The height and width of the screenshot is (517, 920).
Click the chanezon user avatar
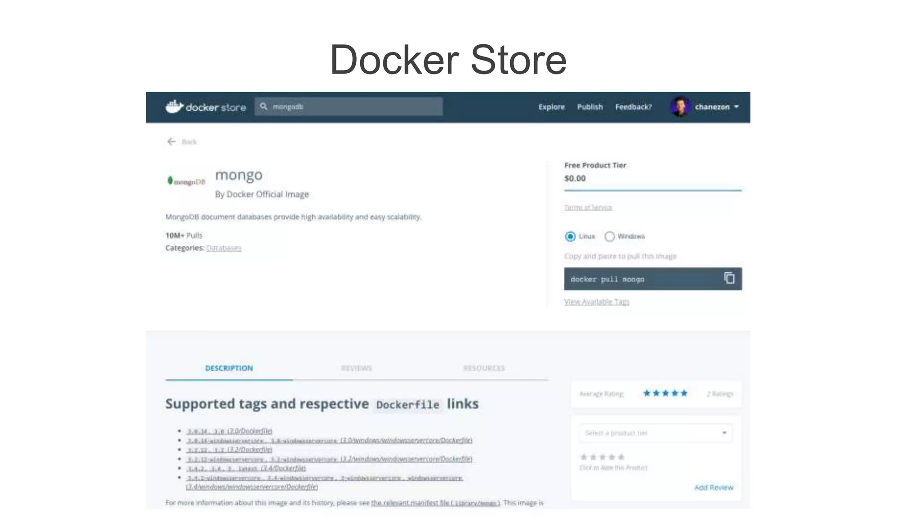point(680,107)
